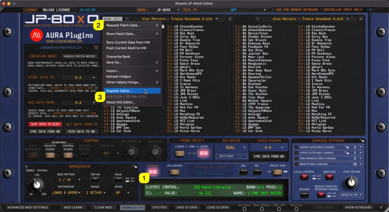Click the BANK EDIT button

pyautogui.click(x=112, y=19)
